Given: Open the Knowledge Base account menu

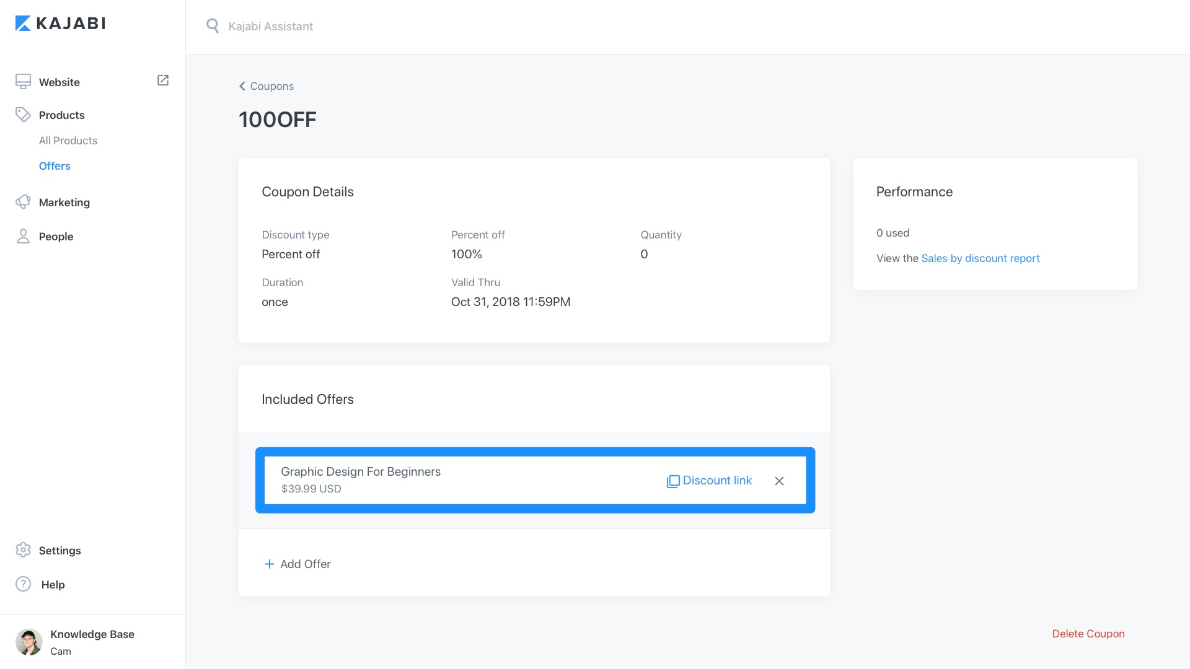Looking at the screenshot, I should (x=92, y=634).
